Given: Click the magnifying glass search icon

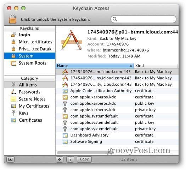Looking at the screenshot, I should [x=115, y=19].
